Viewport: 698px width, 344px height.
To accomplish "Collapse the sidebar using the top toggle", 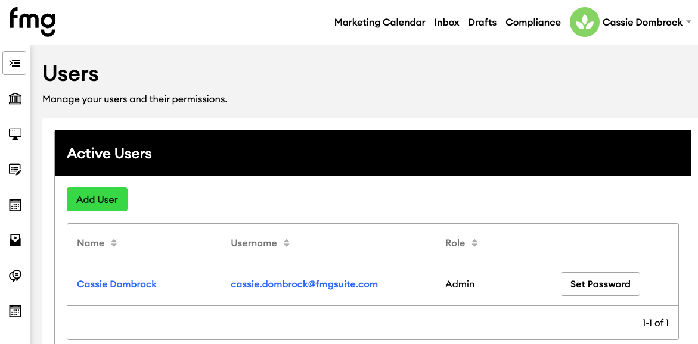I will tap(14, 62).
